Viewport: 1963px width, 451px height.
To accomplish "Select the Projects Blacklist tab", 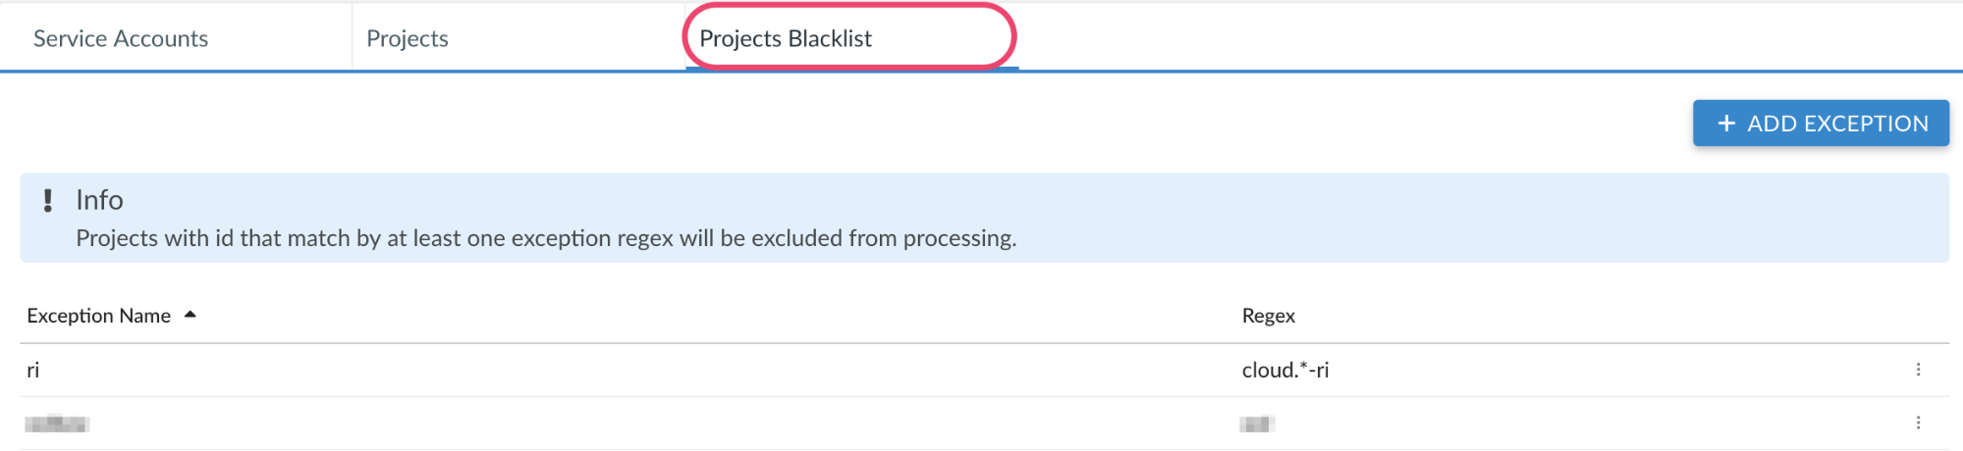I will (786, 38).
